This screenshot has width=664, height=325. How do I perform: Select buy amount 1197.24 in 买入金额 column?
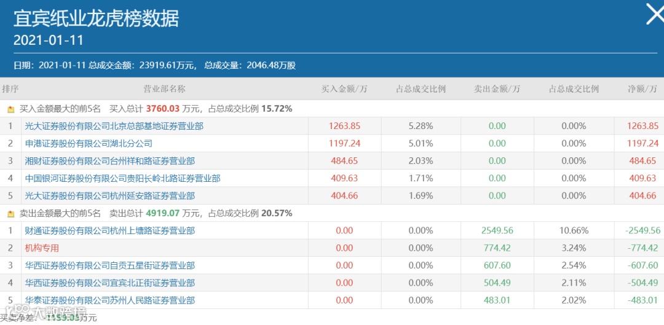pyautogui.click(x=344, y=144)
